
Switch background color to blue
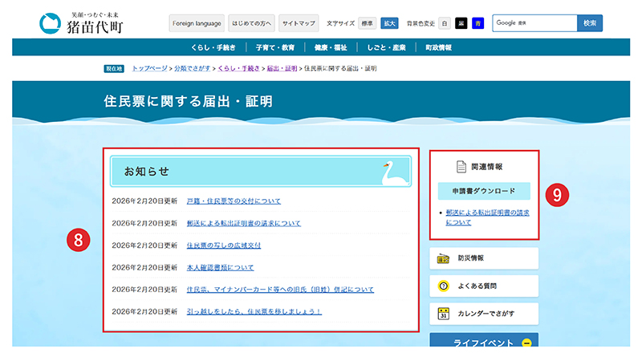pos(477,23)
